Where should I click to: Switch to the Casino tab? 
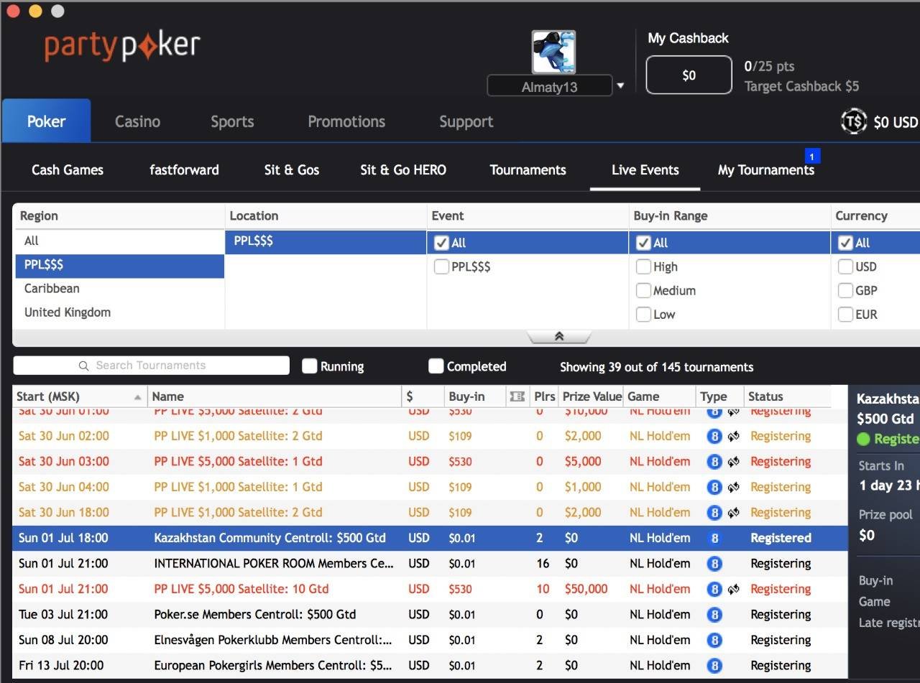[x=137, y=121]
